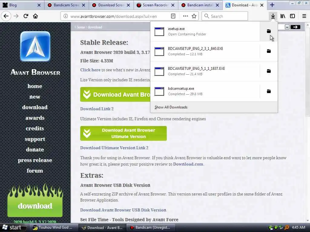Open support in the sidebar menu
The image size is (310, 232).
pos(35,139)
